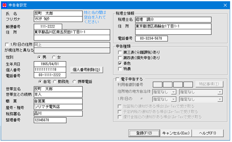Click the 税理士名 field 経理 調介
Screen dimensions: 232x142
point(173,20)
